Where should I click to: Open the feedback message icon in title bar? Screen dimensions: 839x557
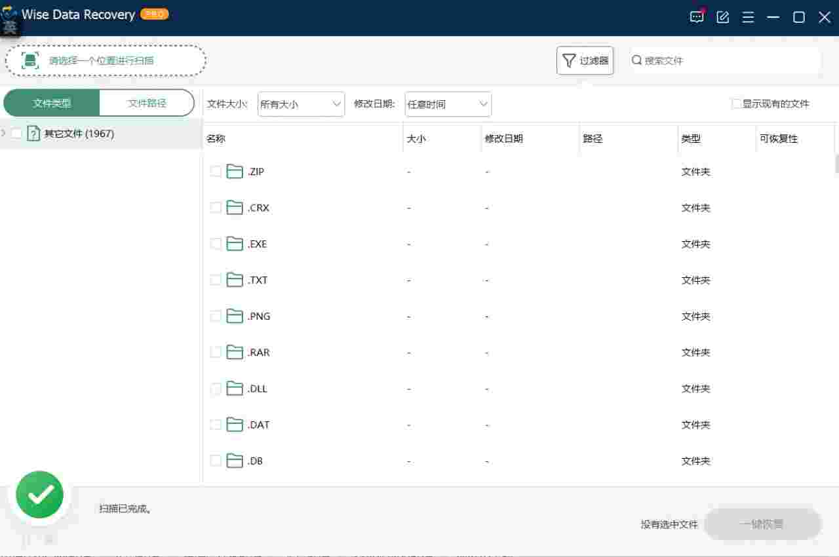[x=697, y=17]
